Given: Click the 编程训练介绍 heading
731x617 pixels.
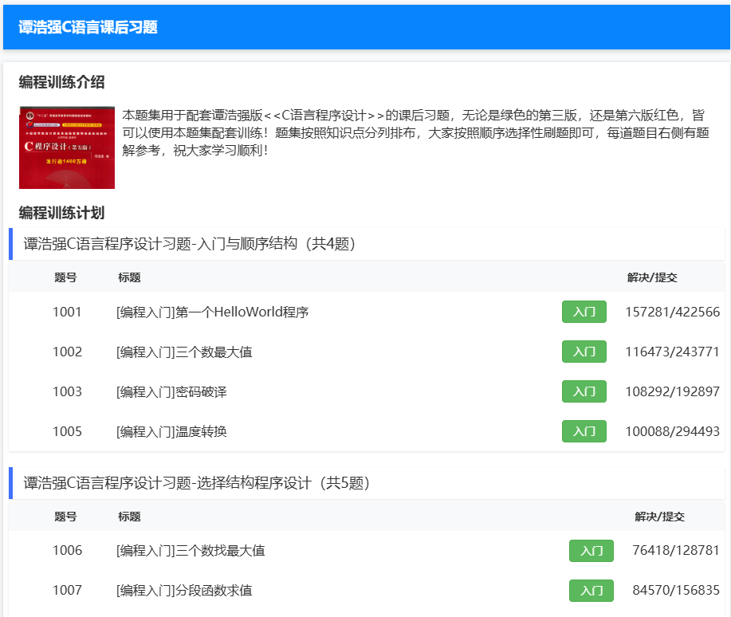Looking at the screenshot, I should click(x=61, y=82).
